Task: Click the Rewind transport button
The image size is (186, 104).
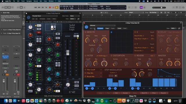Action: [x=35, y=8]
